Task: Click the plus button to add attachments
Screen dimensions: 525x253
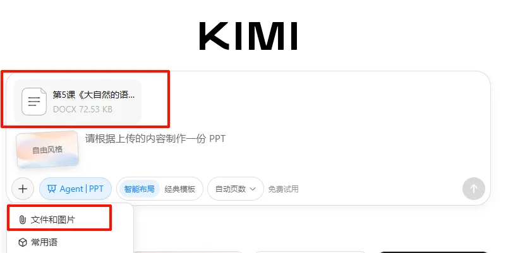Action: 23,189
